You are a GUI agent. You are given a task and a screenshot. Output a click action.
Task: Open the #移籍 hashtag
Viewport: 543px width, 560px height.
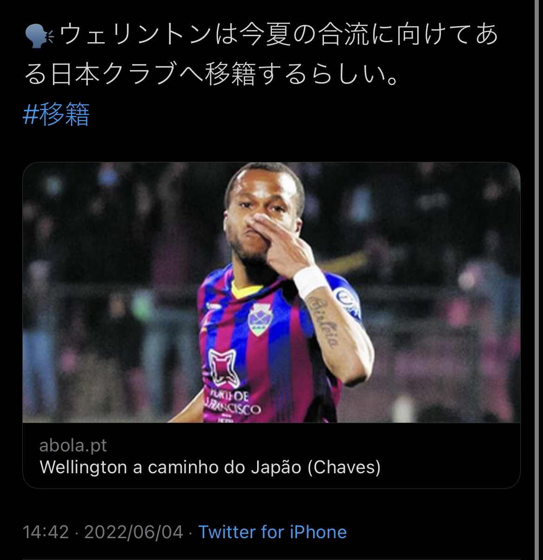56,114
